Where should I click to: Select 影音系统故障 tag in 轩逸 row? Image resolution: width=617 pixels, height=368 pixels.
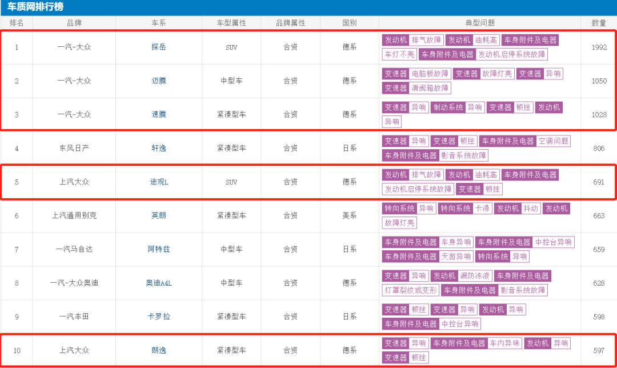pos(463,155)
